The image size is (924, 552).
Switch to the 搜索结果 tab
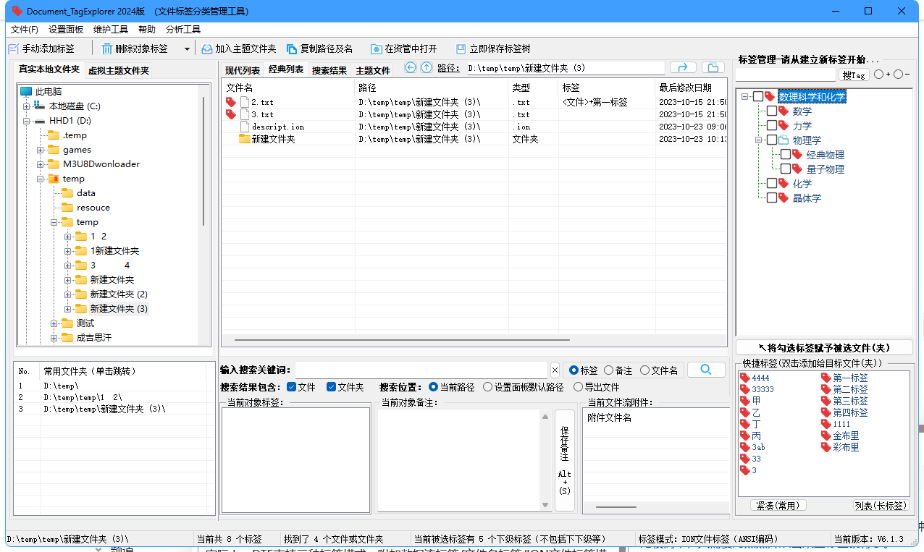pos(329,70)
